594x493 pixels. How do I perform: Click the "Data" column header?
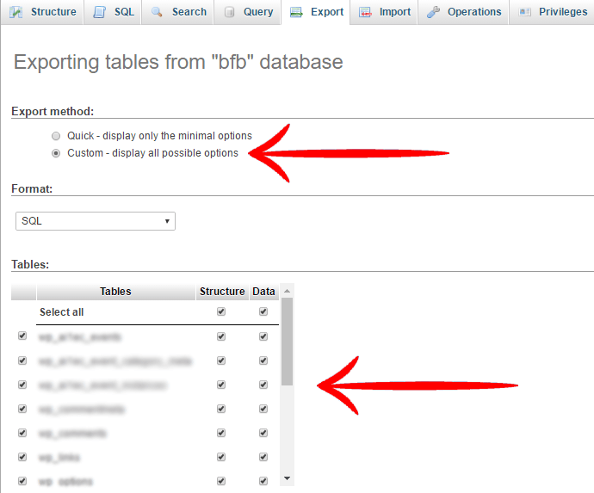(263, 292)
